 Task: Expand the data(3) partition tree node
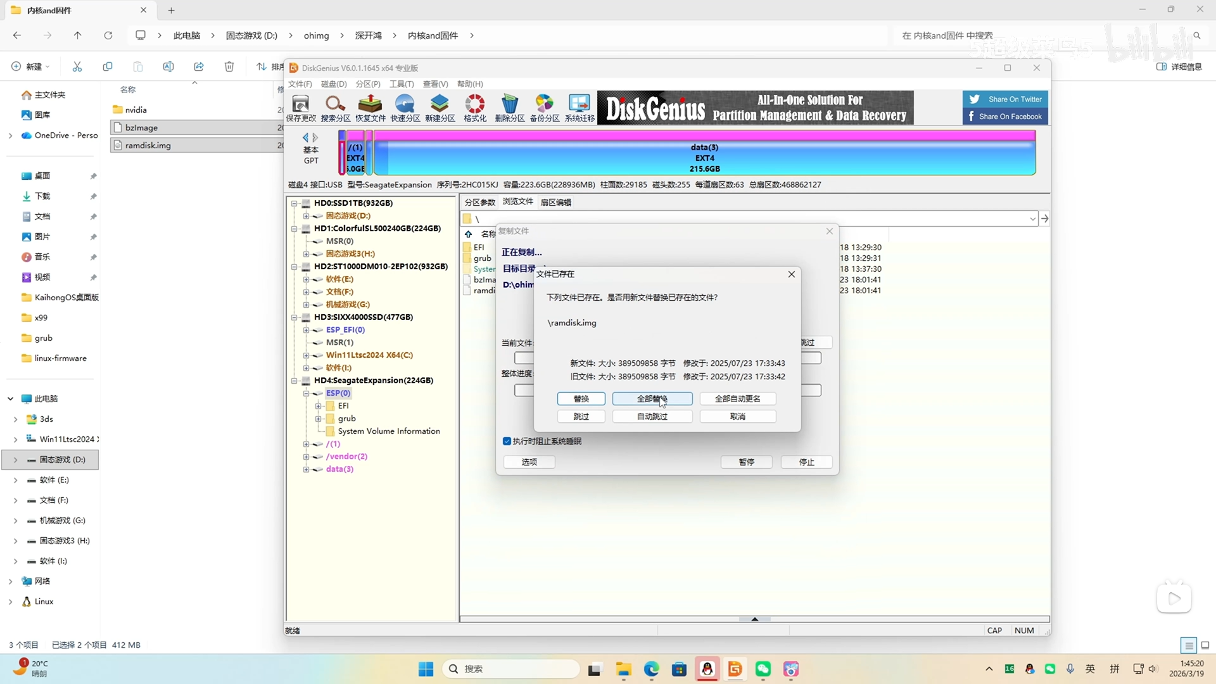pyautogui.click(x=306, y=469)
